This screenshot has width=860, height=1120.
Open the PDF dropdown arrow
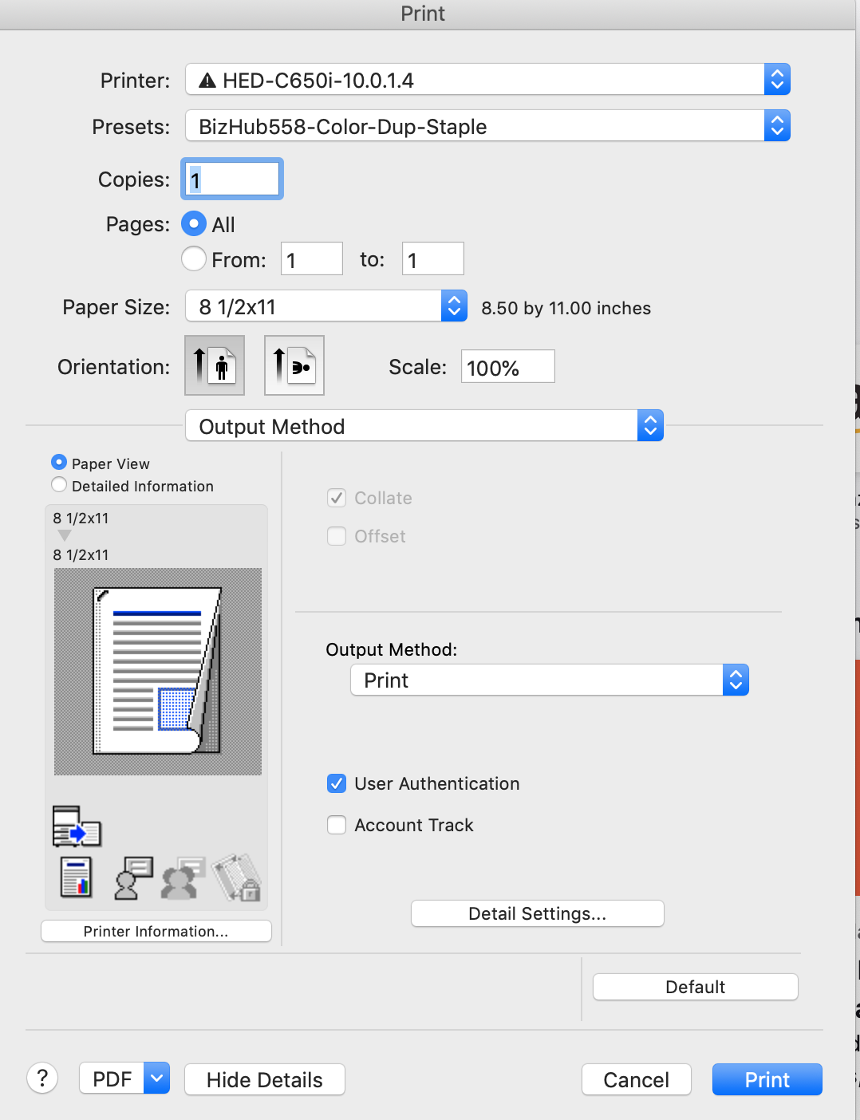pyautogui.click(x=157, y=1079)
